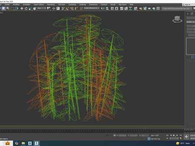Click the ViewCube in viewport

click(178, 19)
